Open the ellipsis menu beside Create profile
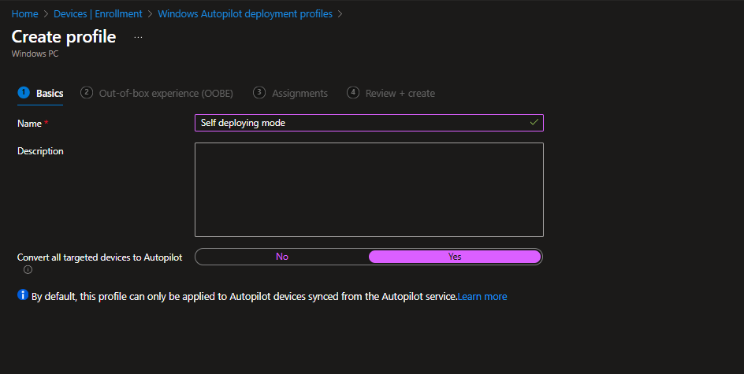The width and height of the screenshot is (744, 374). [x=138, y=37]
